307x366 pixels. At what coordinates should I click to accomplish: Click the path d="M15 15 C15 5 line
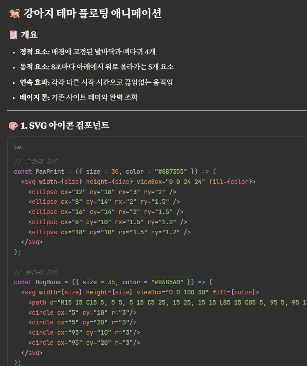(x=168, y=302)
